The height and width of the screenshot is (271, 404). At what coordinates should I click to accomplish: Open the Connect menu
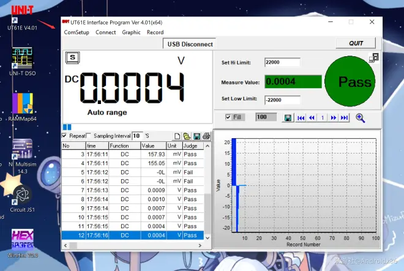105,32
